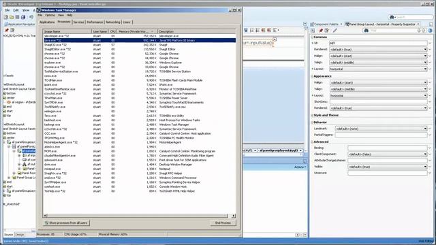This screenshot has width=436, height=245.
Task: Click increase indent icon in editor toolbar
Action: point(269,30)
